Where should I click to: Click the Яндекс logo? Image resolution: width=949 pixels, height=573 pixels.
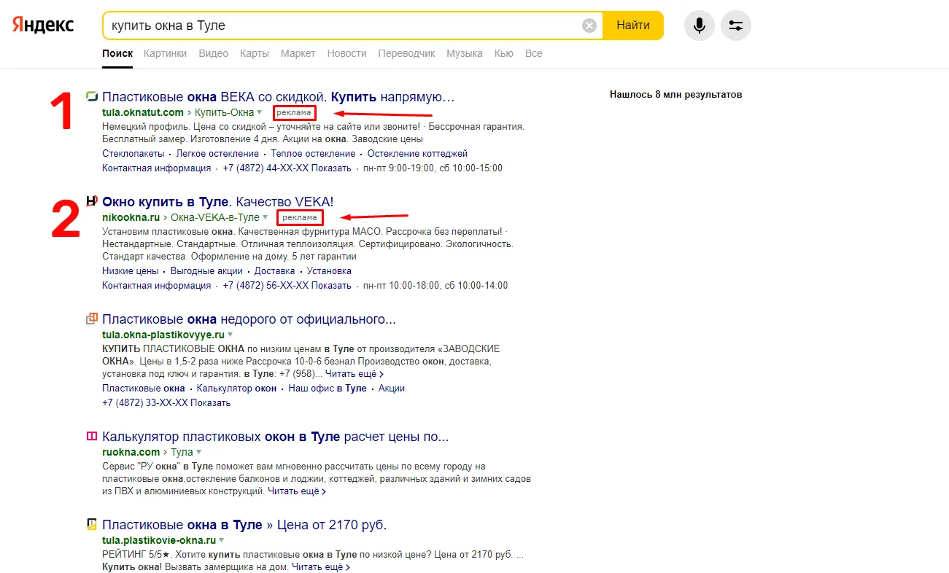point(42,25)
